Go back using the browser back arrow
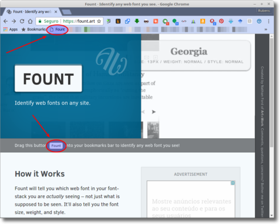280x224 pixels. (x=6, y=21)
